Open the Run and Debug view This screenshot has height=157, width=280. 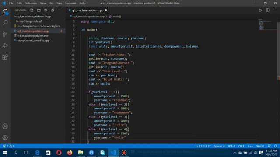pyautogui.click(x=5, y=46)
